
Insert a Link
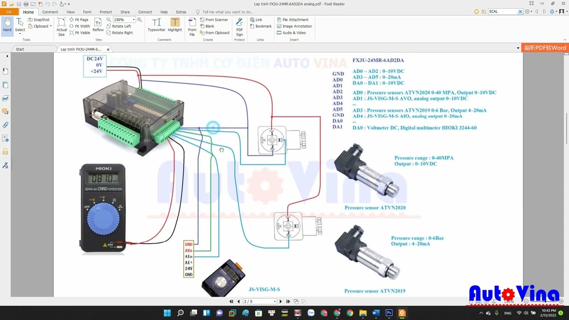[x=256, y=20]
